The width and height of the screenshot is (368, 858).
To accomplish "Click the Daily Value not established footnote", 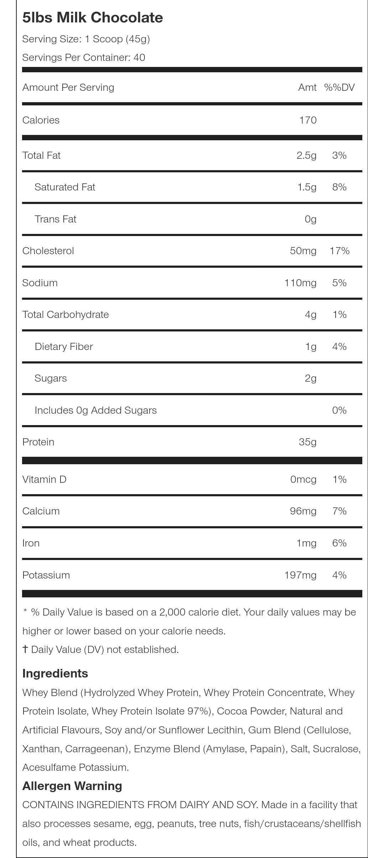I will click(x=101, y=650).
